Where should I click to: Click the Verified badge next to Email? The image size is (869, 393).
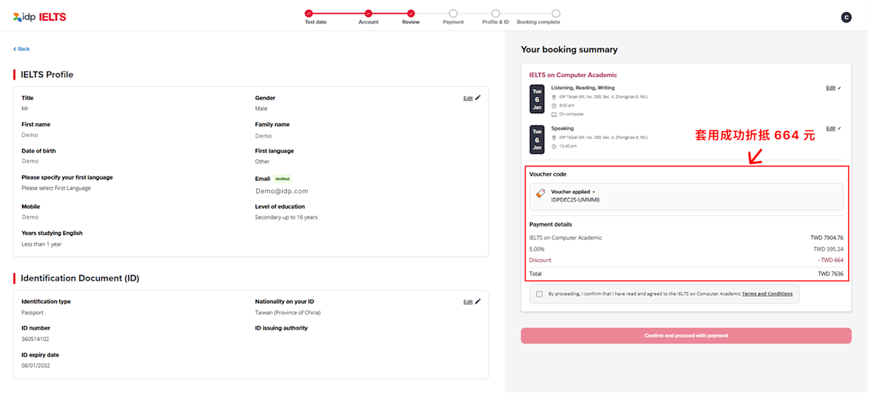(283, 179)
